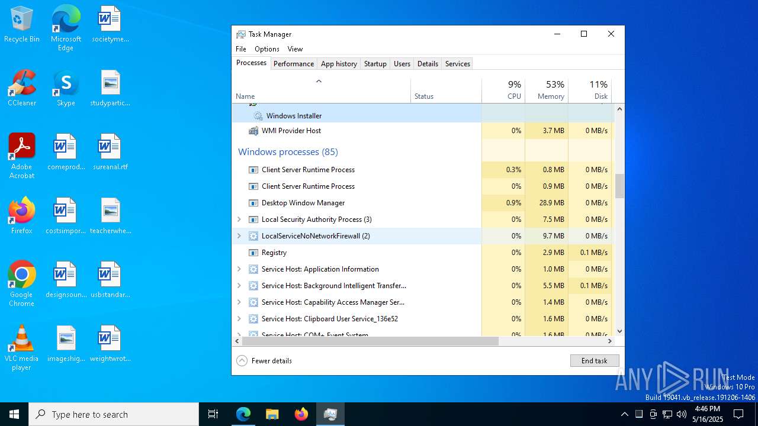Switch to the App history tab
Viewport: 758px width, 426px height.
coord(339,64)
